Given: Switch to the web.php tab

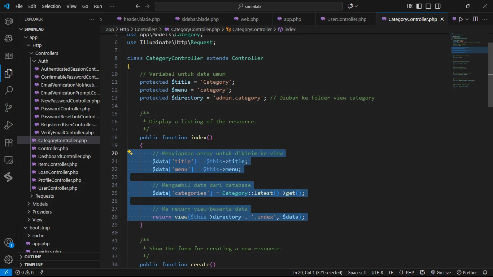Looking at the screenshot, I should [x=249, y=19].
